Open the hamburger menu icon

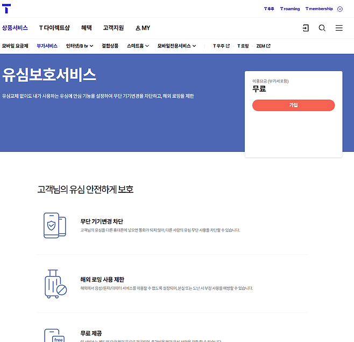click(x=339, y=28)
